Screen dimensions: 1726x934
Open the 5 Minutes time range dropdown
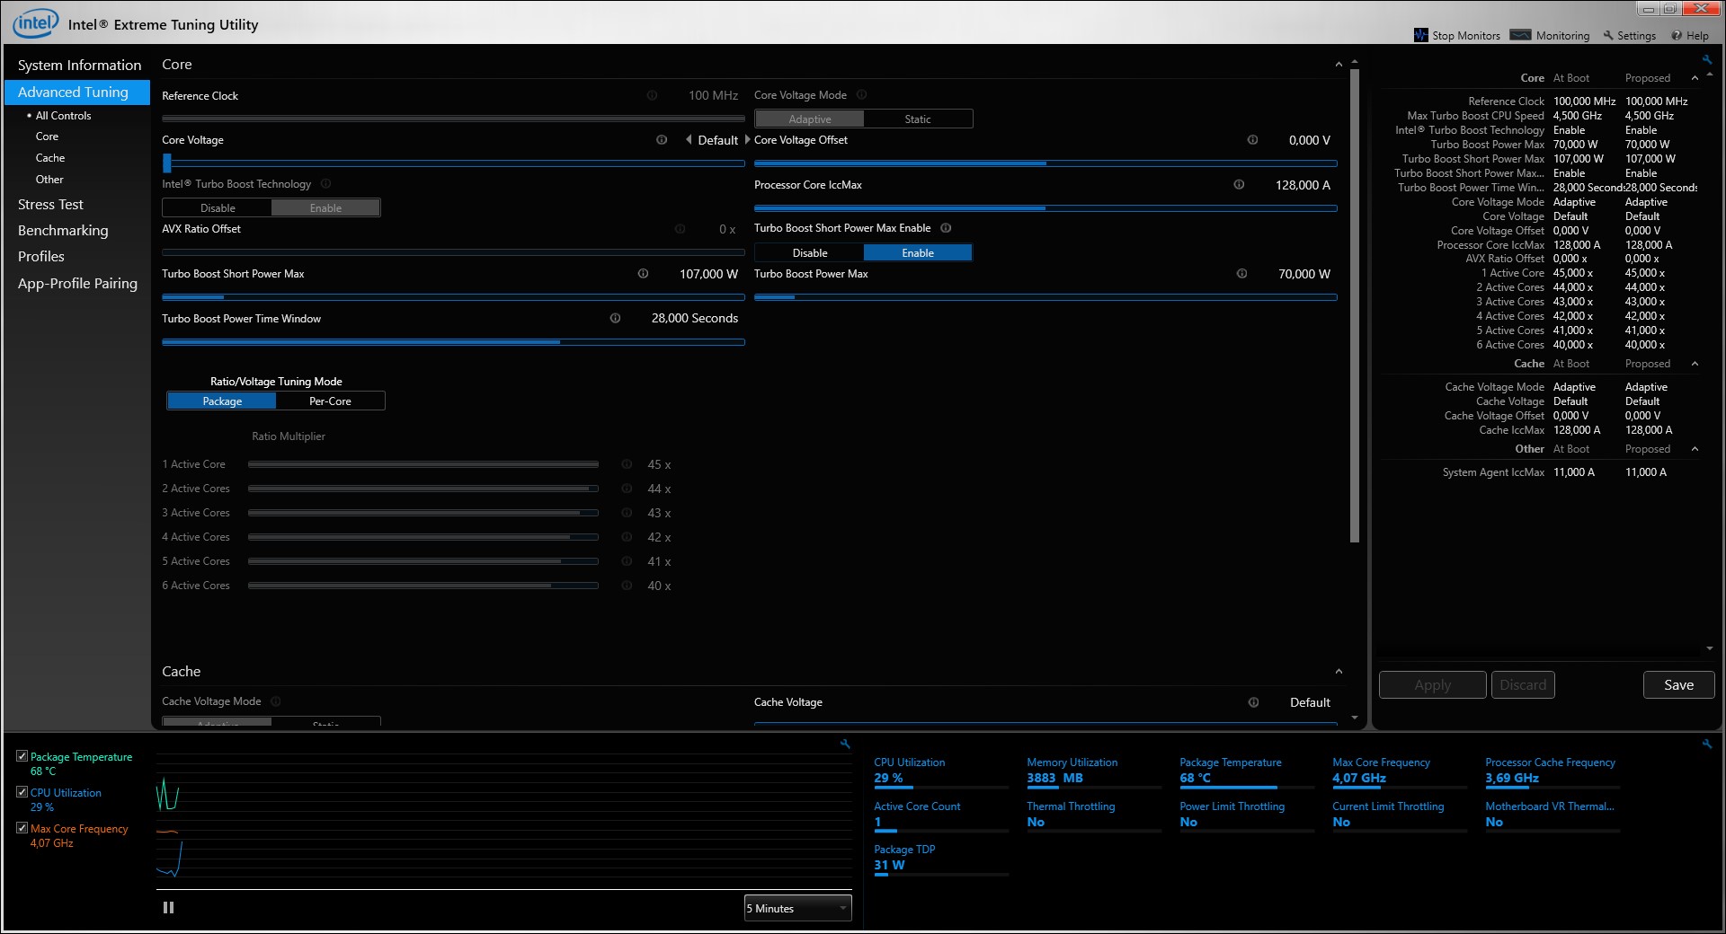[797, 908]
